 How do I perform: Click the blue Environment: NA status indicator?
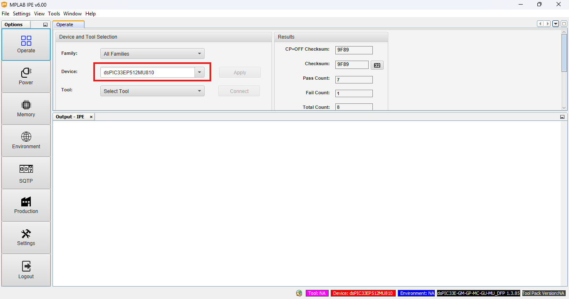pyautogui.click(x=417, y=293)
